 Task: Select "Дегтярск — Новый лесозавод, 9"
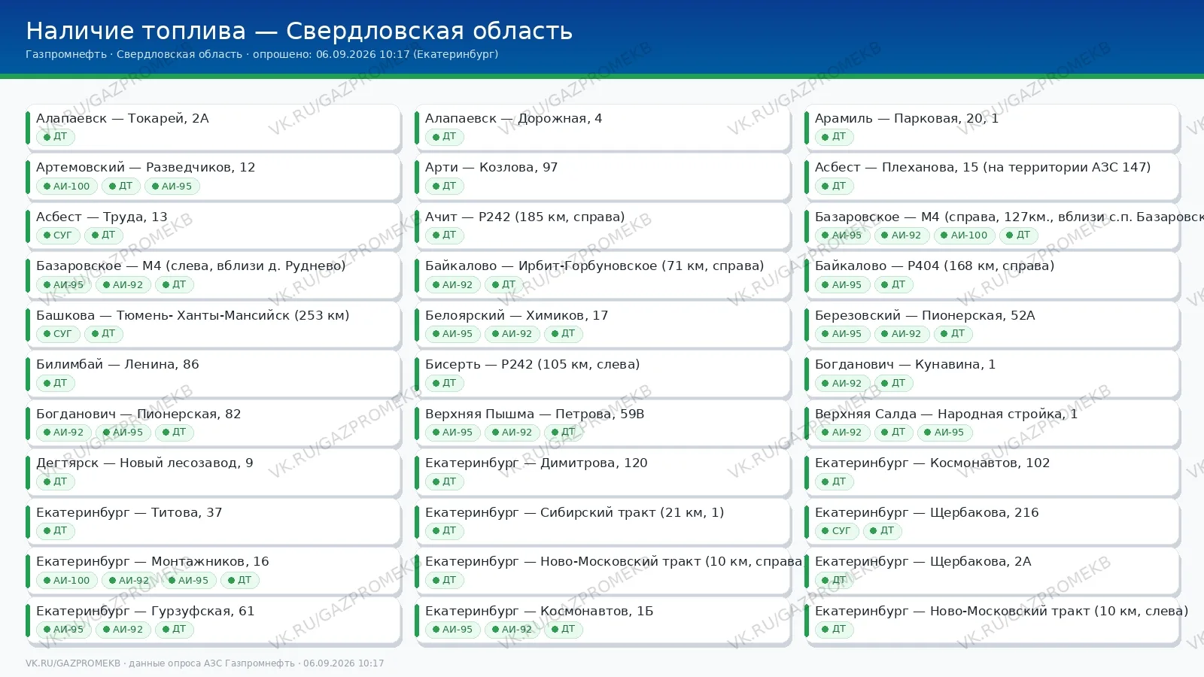click(213, 472)
